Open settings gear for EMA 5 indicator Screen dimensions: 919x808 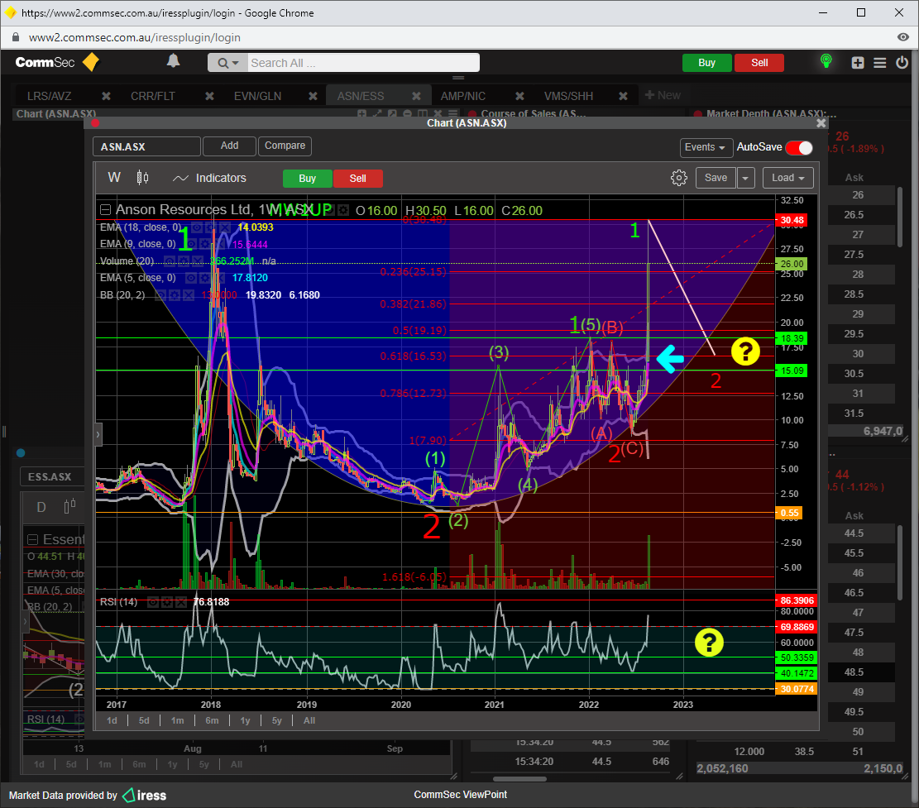click(x=206, y=278)
